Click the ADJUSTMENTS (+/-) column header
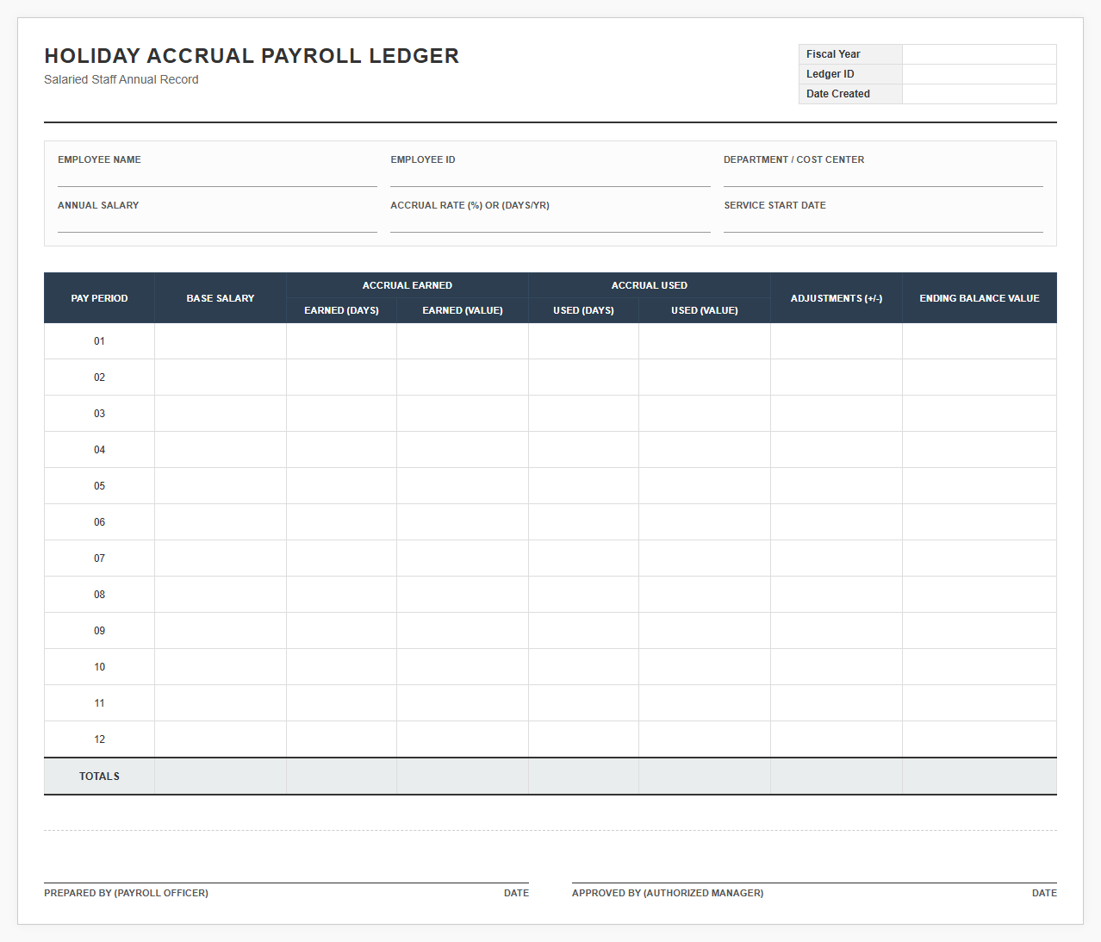 (837, 298)
